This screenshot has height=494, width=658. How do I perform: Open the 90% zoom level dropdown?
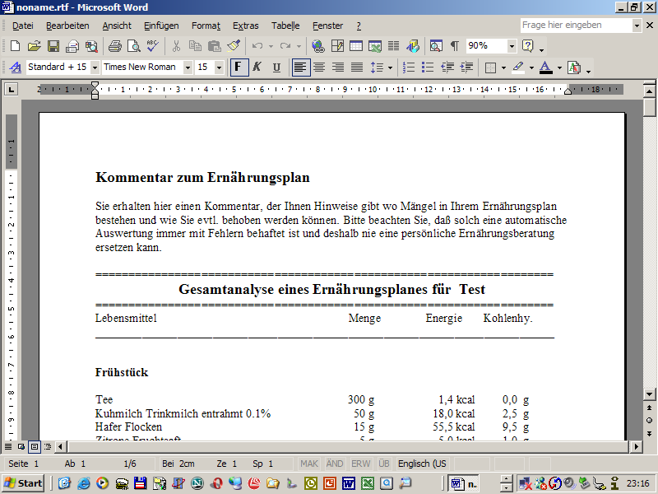512,46
